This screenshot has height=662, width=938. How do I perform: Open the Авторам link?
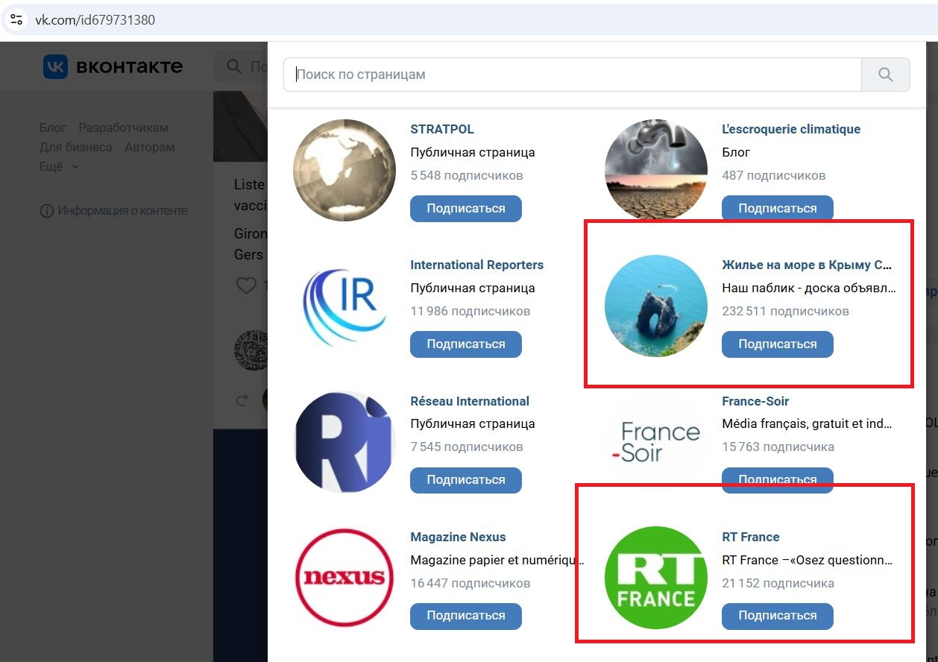[150, 147]
